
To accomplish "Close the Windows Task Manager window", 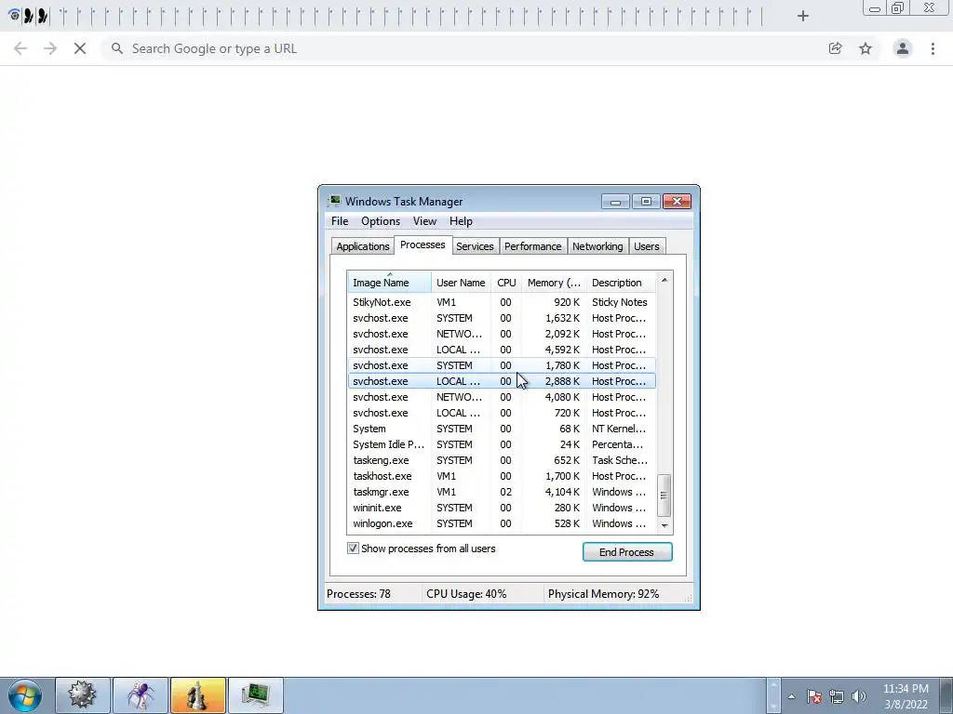I will point(678,201).
